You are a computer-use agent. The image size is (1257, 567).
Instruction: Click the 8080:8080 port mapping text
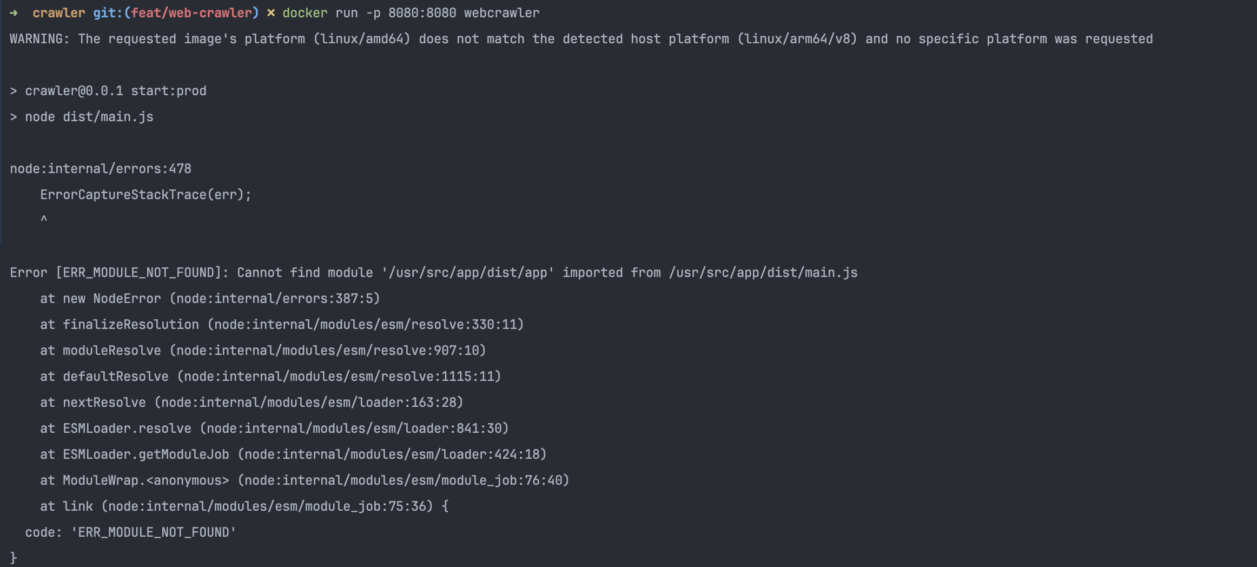pos(422,13)
